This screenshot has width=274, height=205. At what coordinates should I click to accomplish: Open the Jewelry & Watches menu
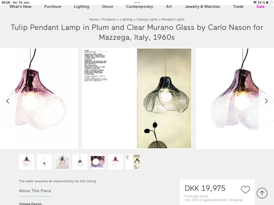click(x=202, y=7)
